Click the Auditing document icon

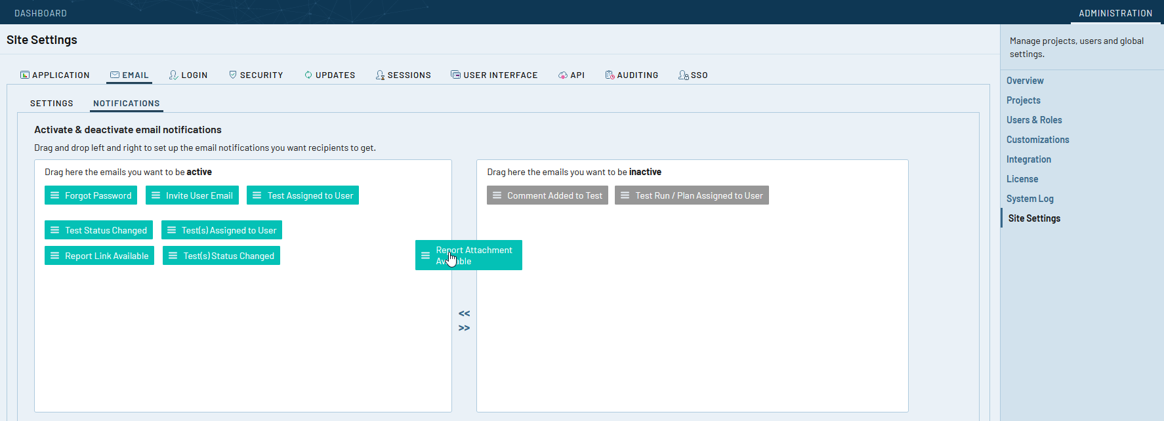tap(610, 75)
